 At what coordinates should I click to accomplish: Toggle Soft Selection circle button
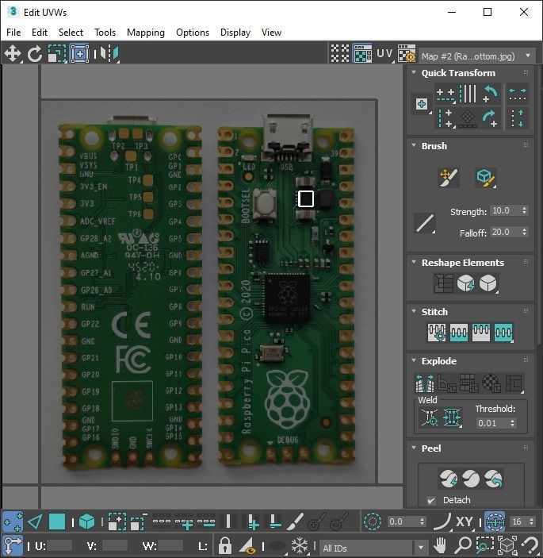[x=373, y=522]
